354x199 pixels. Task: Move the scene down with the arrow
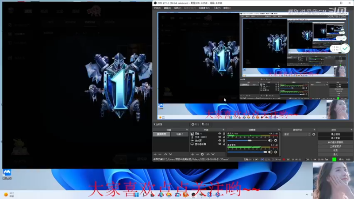(170, 154)
